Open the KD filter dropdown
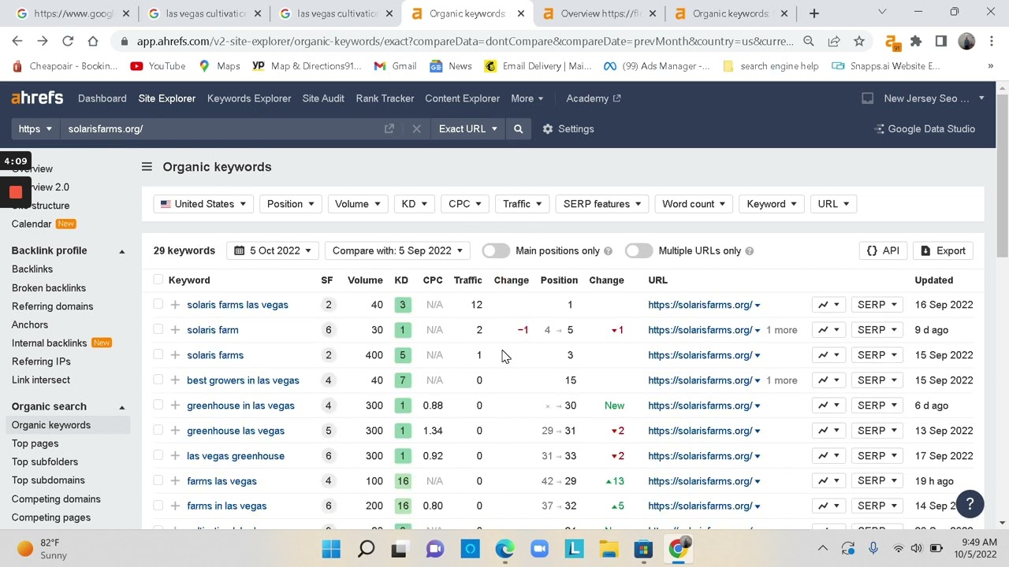The width and height of the screenshot is (1009, 567). tap(414, 204)
